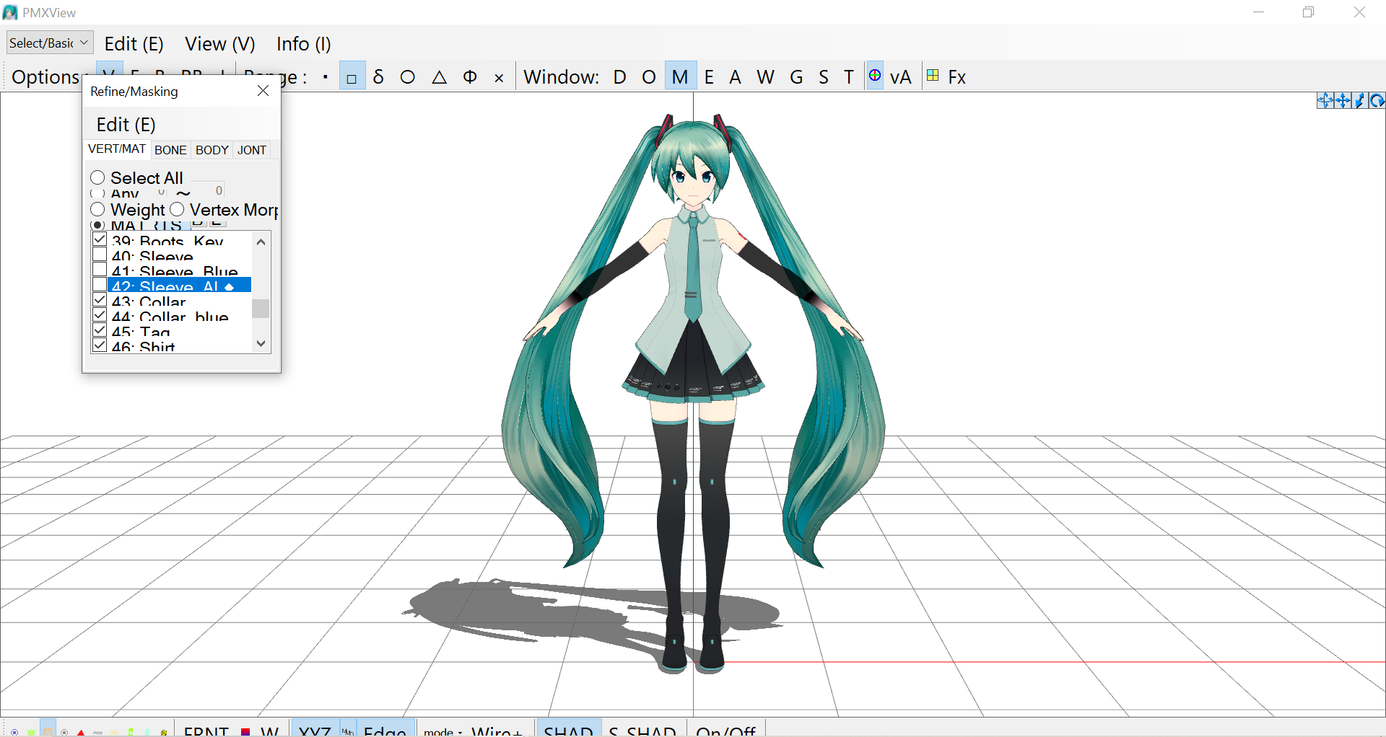Toggle the S-SHAD self-shadow button

(x=642, y=730)
